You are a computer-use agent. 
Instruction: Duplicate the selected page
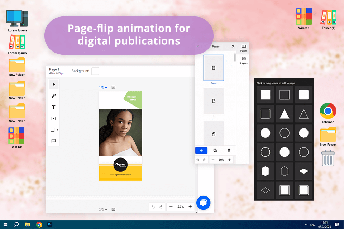(x=215, y=151)
